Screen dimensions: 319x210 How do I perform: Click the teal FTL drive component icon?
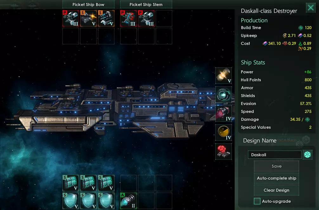click(223, 95)
